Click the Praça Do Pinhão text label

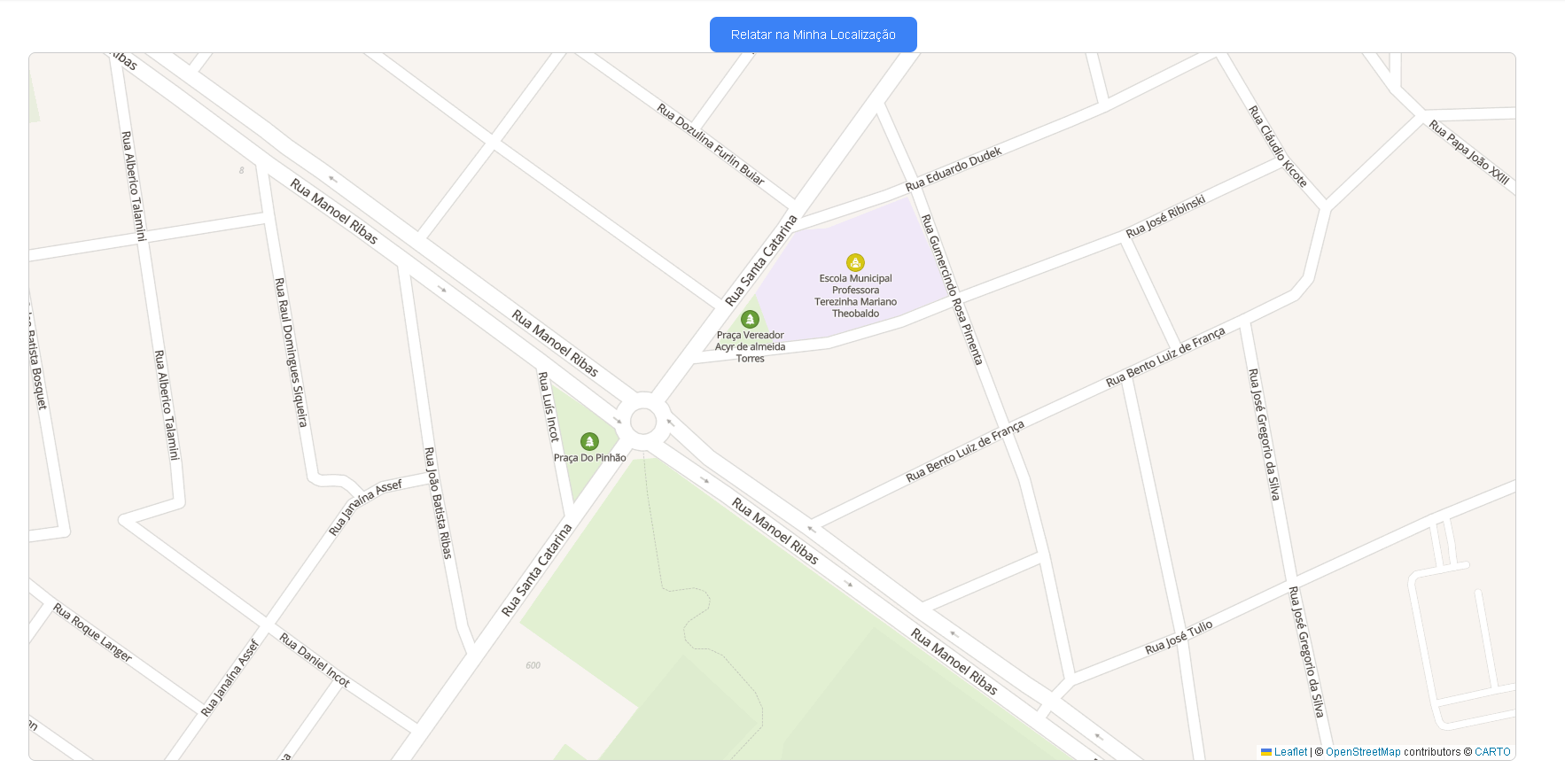coord(589,458)
